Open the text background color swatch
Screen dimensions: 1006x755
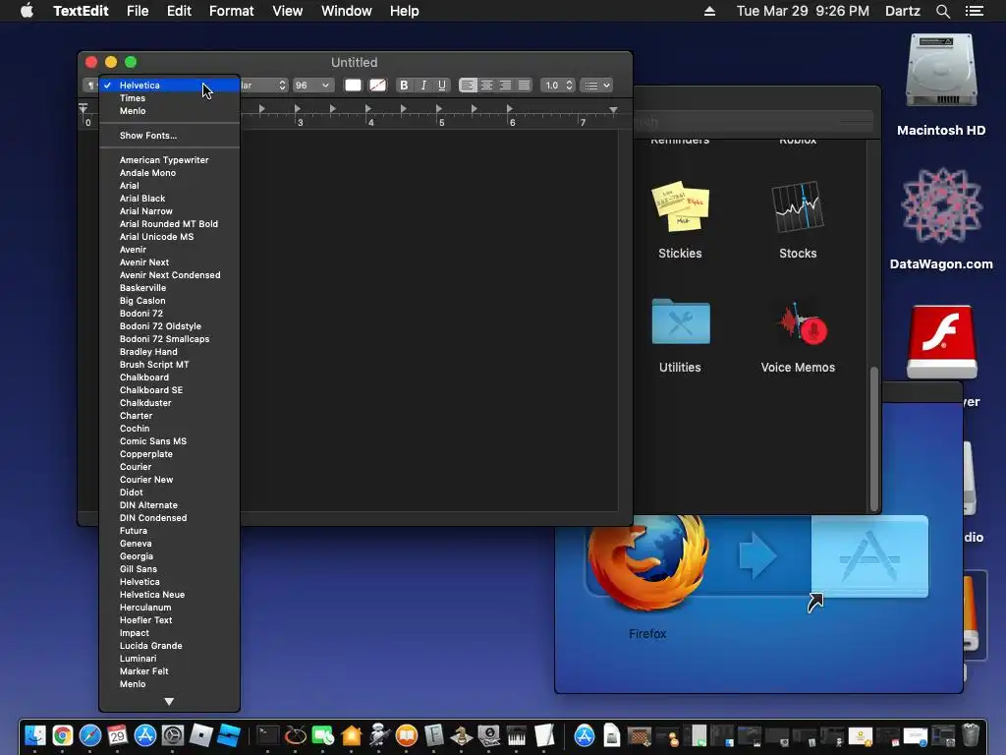point(377,85)
